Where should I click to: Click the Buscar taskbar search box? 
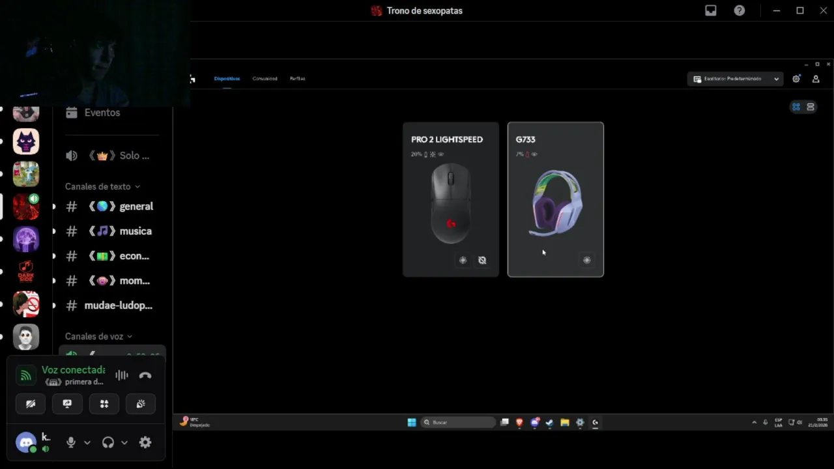(458, 422)
